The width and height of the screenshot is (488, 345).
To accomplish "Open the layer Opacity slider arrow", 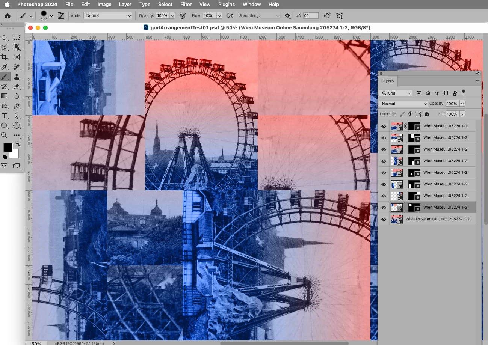I will (x=462, y=104).
